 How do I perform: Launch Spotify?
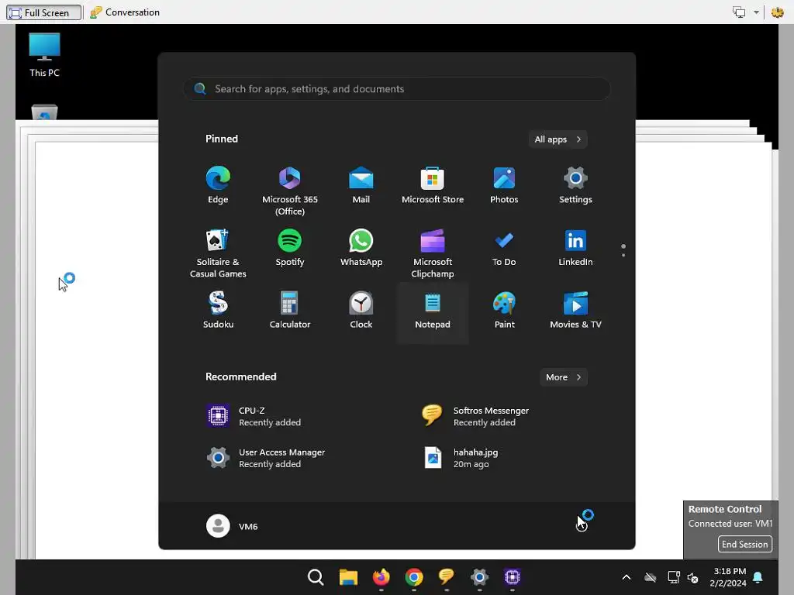[x=290, y=248]
